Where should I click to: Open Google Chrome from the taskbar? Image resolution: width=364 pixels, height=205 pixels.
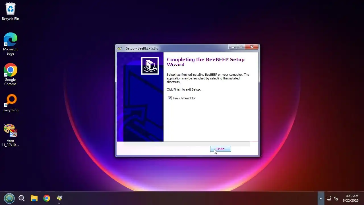47,198
